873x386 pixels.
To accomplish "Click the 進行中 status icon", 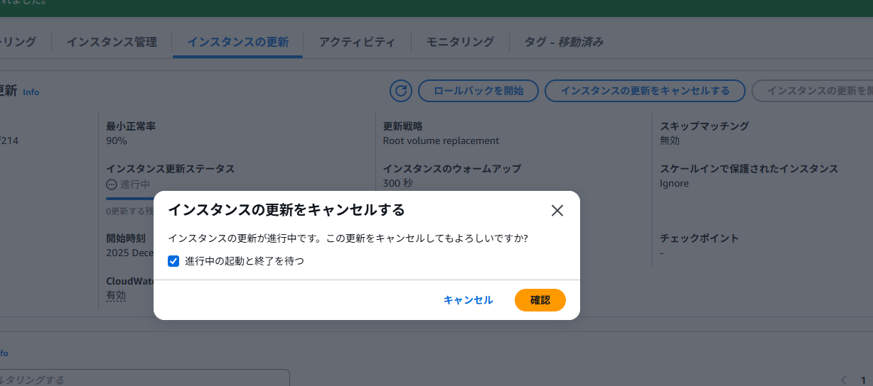I will pos(111,184).
